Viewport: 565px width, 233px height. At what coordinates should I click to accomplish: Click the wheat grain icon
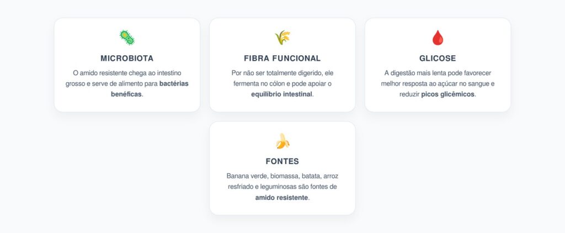click(282, 38)
